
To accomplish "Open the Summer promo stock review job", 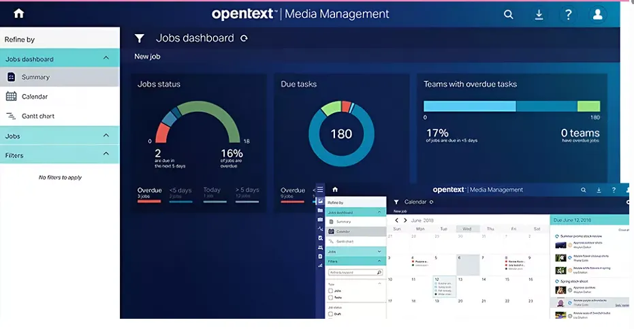I will (581, 236).
